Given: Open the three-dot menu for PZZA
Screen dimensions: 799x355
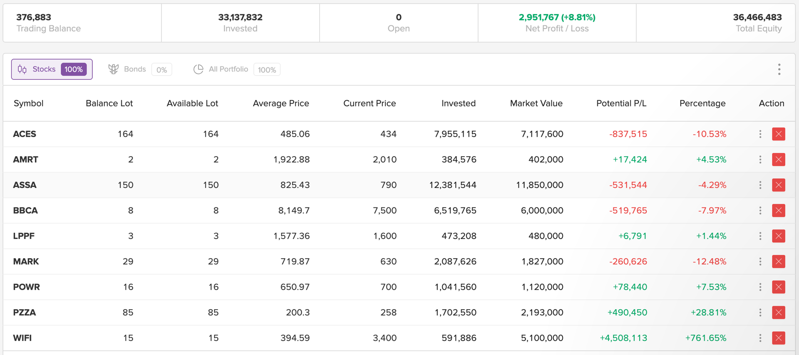Looking at the screenshot, I should (760, 313).
